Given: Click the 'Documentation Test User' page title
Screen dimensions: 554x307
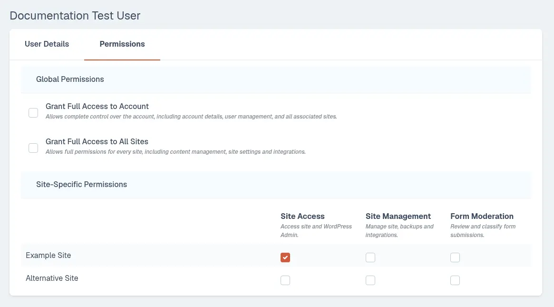Looking at the screenshot, I should tap(75, 16).
